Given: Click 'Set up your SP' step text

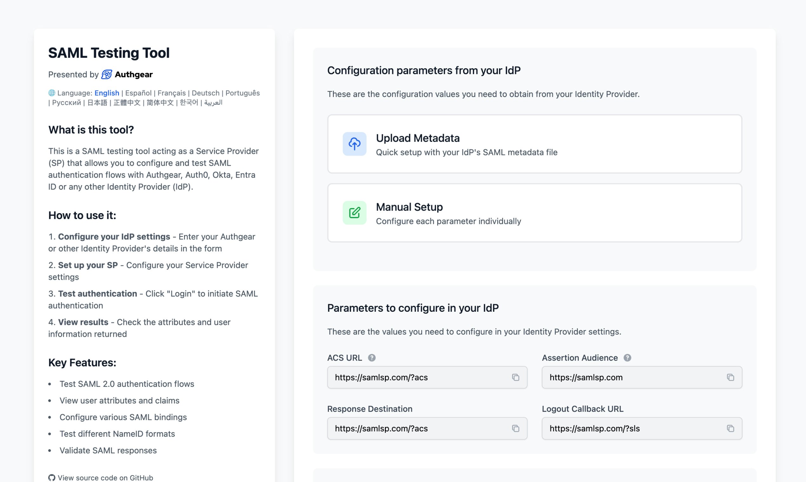Looking at the screenshot, I should pos(88,265).
